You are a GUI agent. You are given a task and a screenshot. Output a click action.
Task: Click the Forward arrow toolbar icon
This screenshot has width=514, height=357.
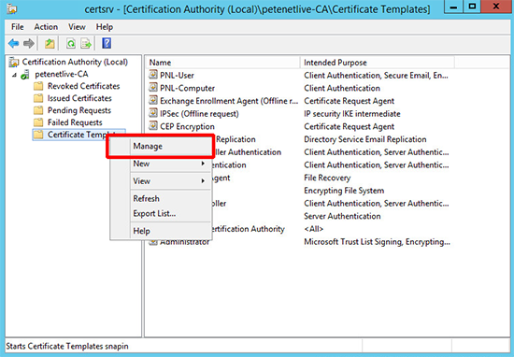(29, 43)
